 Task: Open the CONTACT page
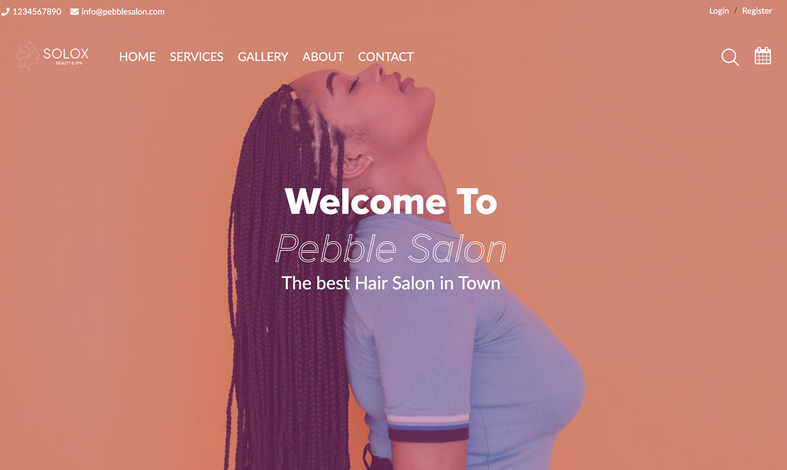pyautogui.click(x=385, y=56)
